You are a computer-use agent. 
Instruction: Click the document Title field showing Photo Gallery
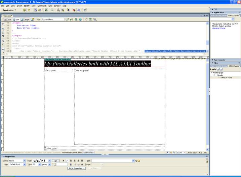click(52, 20)
